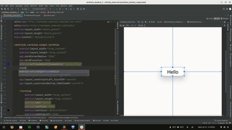The image size is (232, 130).
Task: Open the file manager from the taskbar
Action: pos(21,127)
